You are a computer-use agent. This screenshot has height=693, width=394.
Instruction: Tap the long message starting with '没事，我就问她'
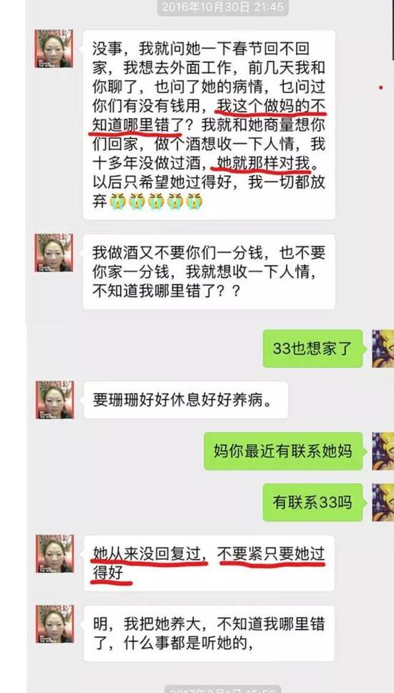click(208, 125)
